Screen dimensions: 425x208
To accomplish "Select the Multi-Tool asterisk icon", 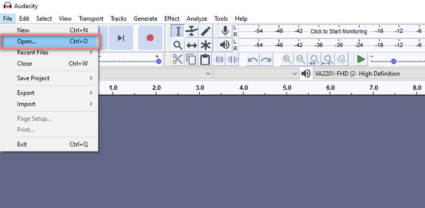I will tap(206, 45).
